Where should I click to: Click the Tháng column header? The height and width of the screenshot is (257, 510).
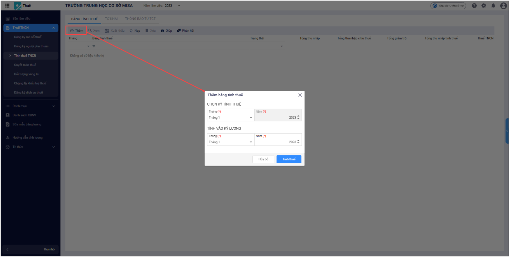73,38
